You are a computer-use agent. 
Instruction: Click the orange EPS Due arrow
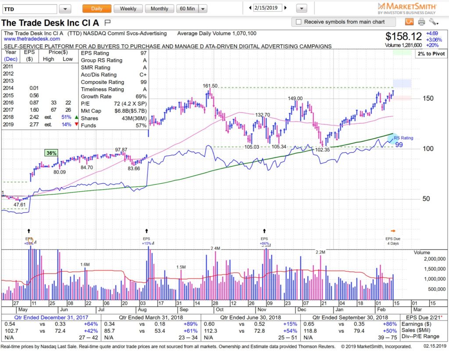(393, 231)
